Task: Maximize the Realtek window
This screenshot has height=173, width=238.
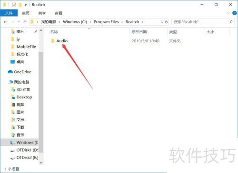Action: click(x=216, y=5)
